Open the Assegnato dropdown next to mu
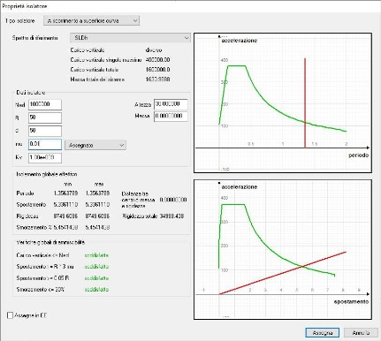Image resolution: width=381 pixels, height=341 pixels. click(x=95, y=145)
